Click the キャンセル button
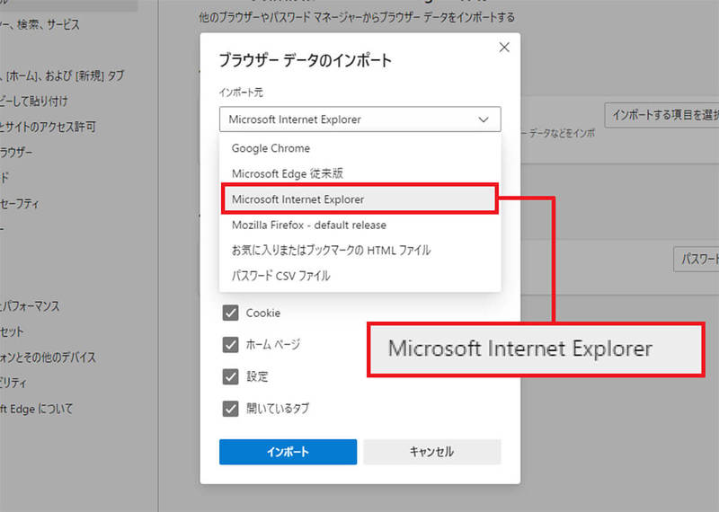The image size is (719, 512). tap(432, 452)
